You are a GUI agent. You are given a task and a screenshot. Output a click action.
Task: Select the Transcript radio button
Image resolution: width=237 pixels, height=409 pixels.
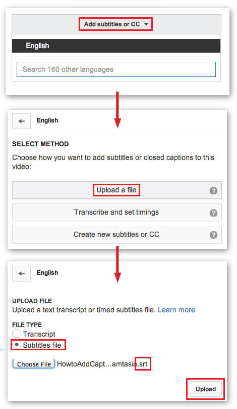[x=17, y=334]
